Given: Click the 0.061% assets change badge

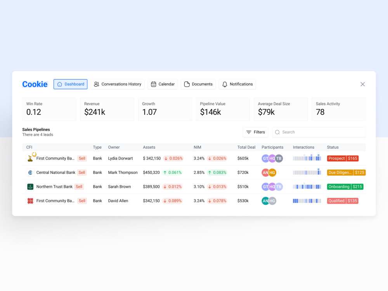Looking at the screenshot, I should click(x=172, y=173).
